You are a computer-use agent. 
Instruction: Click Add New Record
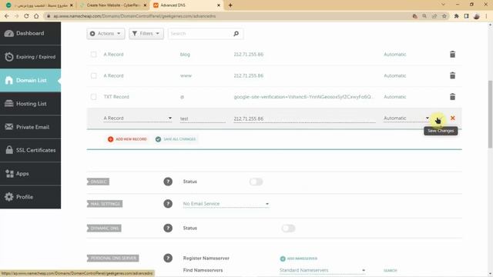pos(127,139)
